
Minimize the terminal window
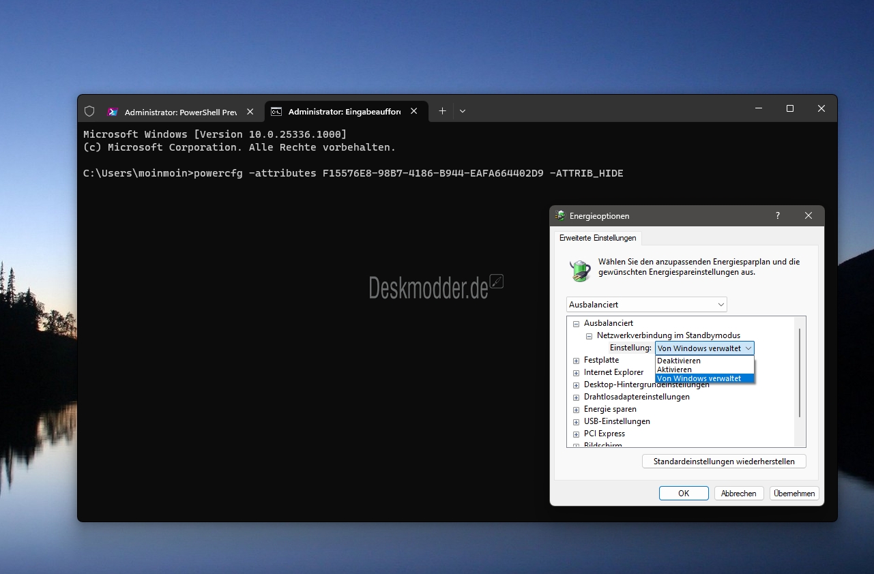coord(759,108)
